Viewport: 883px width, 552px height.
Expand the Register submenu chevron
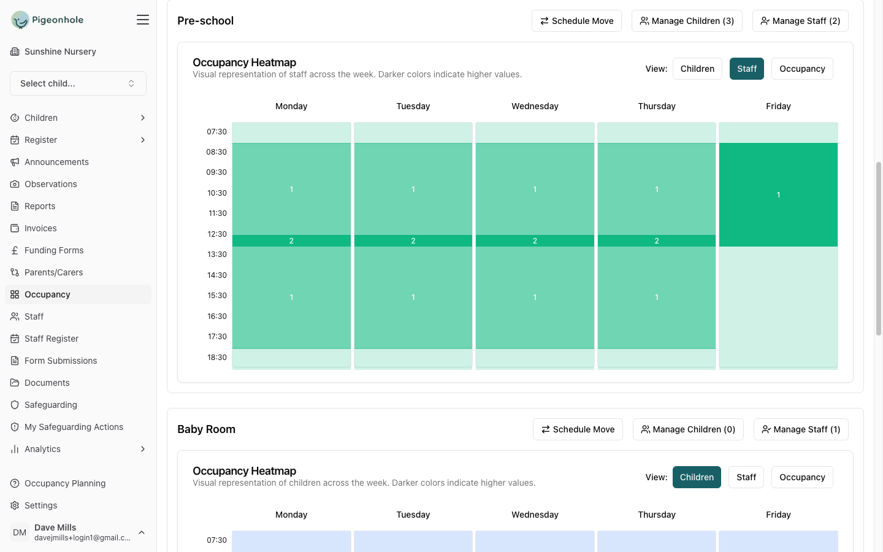click(x=143, y=140)
